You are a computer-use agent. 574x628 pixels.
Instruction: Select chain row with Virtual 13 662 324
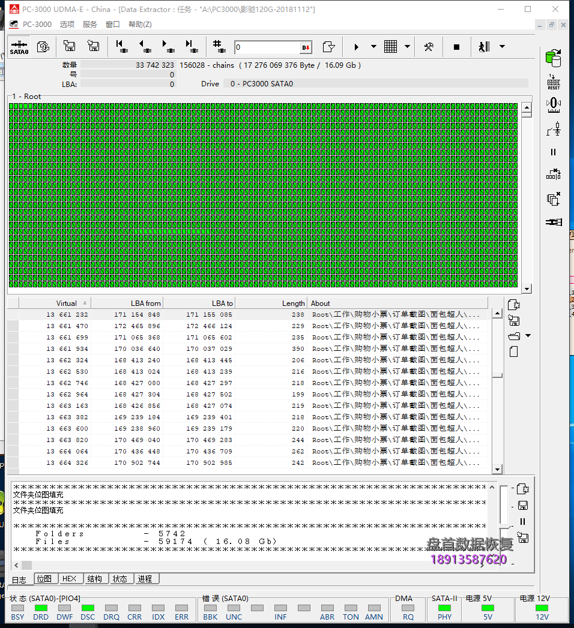point(247,360)
